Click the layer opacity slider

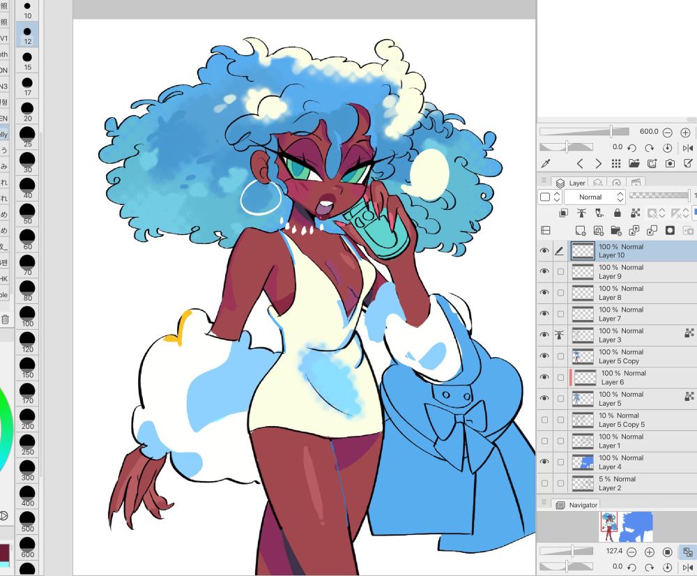pos(659,195)
